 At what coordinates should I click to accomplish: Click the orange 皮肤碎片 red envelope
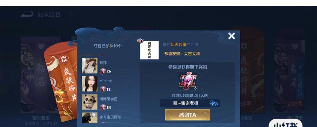(x=61, y=81)
